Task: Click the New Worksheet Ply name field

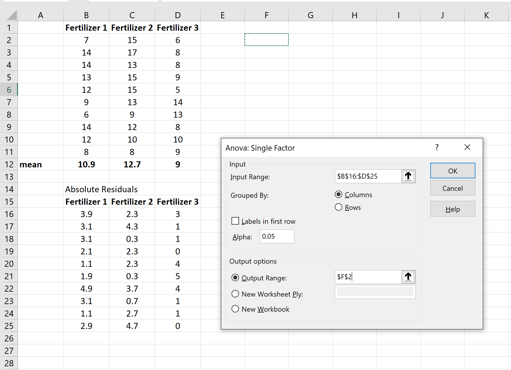Action: (375, 292)
